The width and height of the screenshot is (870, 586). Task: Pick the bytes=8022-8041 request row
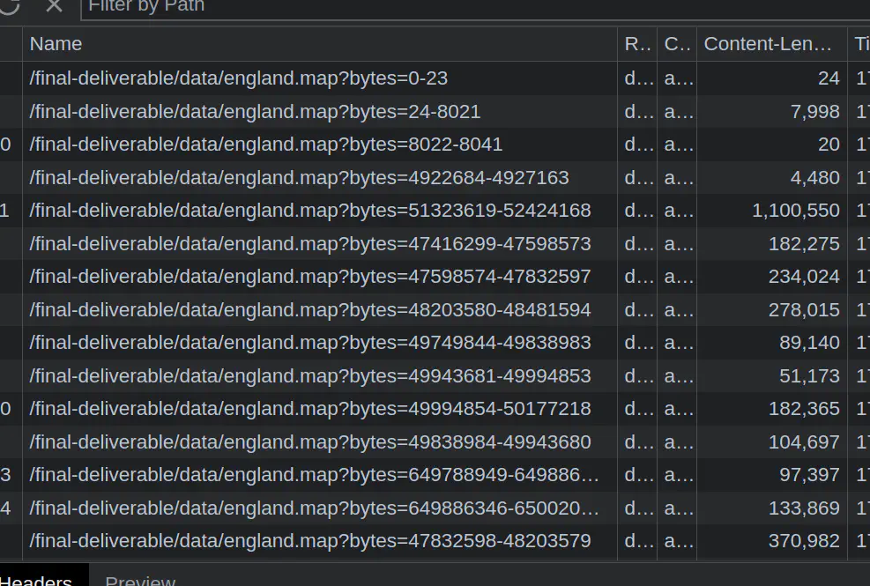pyautogui.click(x=266, y=145)
